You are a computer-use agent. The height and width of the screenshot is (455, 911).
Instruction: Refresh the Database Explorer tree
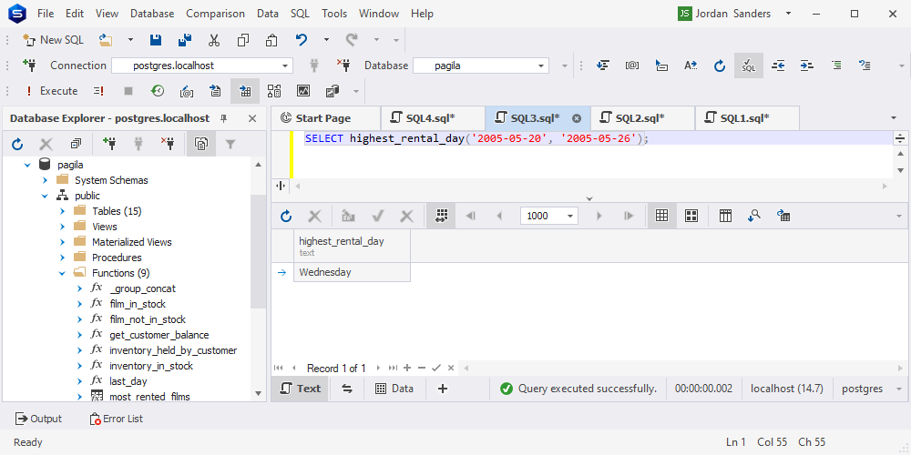click(x=16, y=144)
